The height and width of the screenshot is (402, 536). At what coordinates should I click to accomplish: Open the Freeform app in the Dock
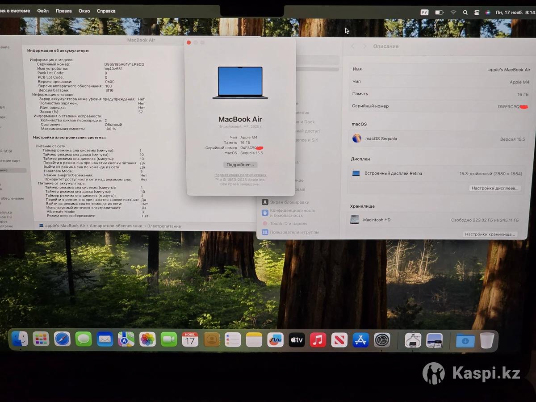tap(275, 340)
